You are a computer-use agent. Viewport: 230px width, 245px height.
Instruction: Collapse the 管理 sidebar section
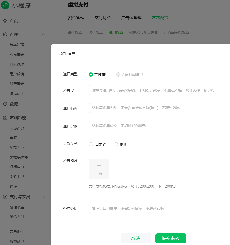(43, 34)
